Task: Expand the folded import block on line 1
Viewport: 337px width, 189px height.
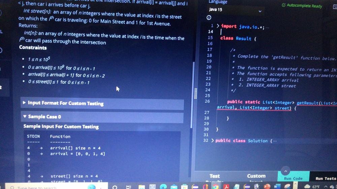Action: click(218, 26)
